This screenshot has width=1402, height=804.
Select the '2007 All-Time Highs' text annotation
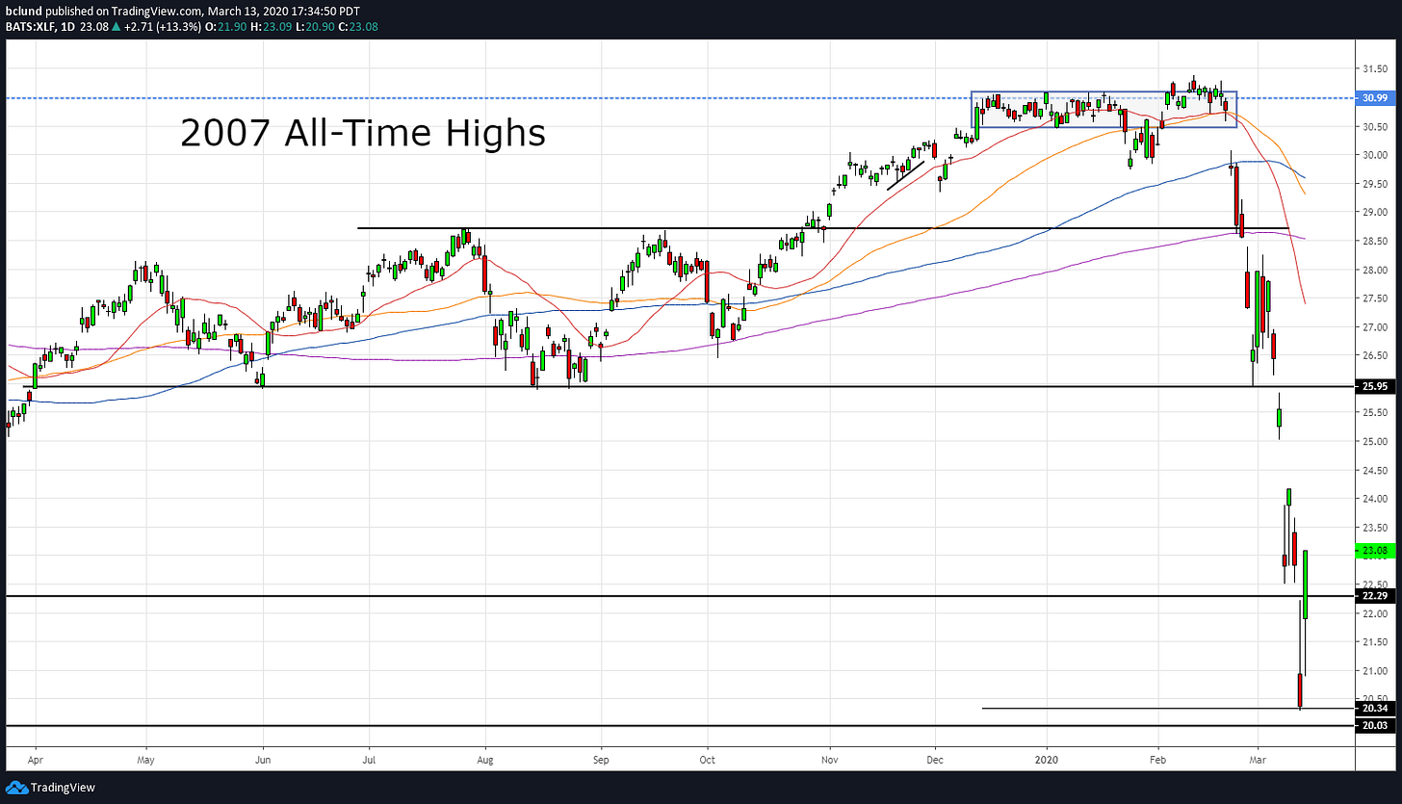[363, 132]
